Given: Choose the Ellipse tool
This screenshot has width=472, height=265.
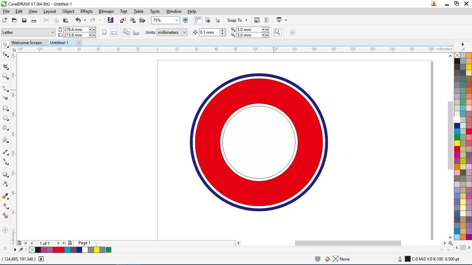Looking at the screenshot, I should 5,118.
